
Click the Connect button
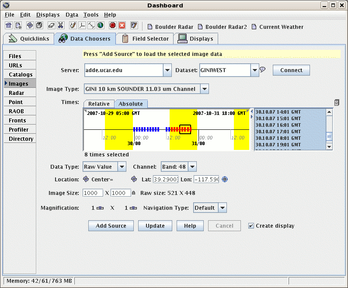click(x=291, y=70)
